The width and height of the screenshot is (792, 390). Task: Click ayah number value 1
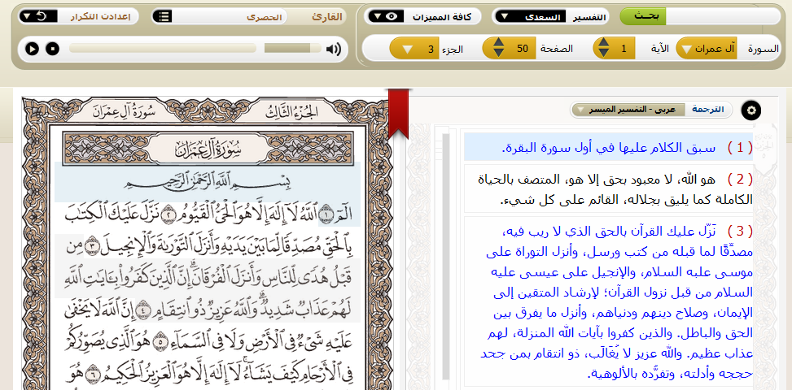[624, 49]
